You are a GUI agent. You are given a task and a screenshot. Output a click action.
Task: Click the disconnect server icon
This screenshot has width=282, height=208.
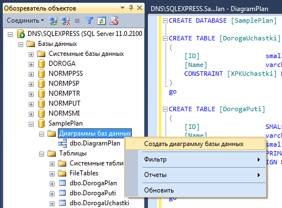65,20
